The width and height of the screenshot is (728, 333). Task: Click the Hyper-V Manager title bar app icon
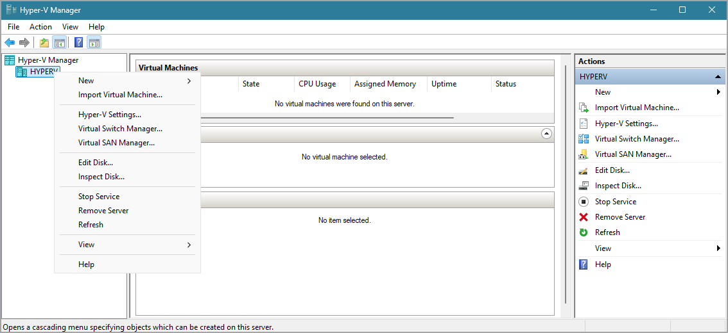tap(11, 10)
